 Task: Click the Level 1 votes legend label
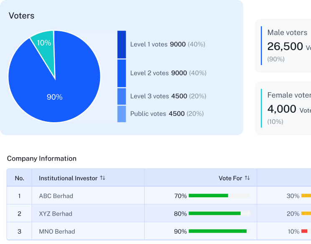click(149, 44)
